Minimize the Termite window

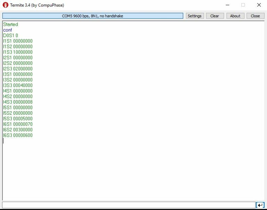(227, 5)
